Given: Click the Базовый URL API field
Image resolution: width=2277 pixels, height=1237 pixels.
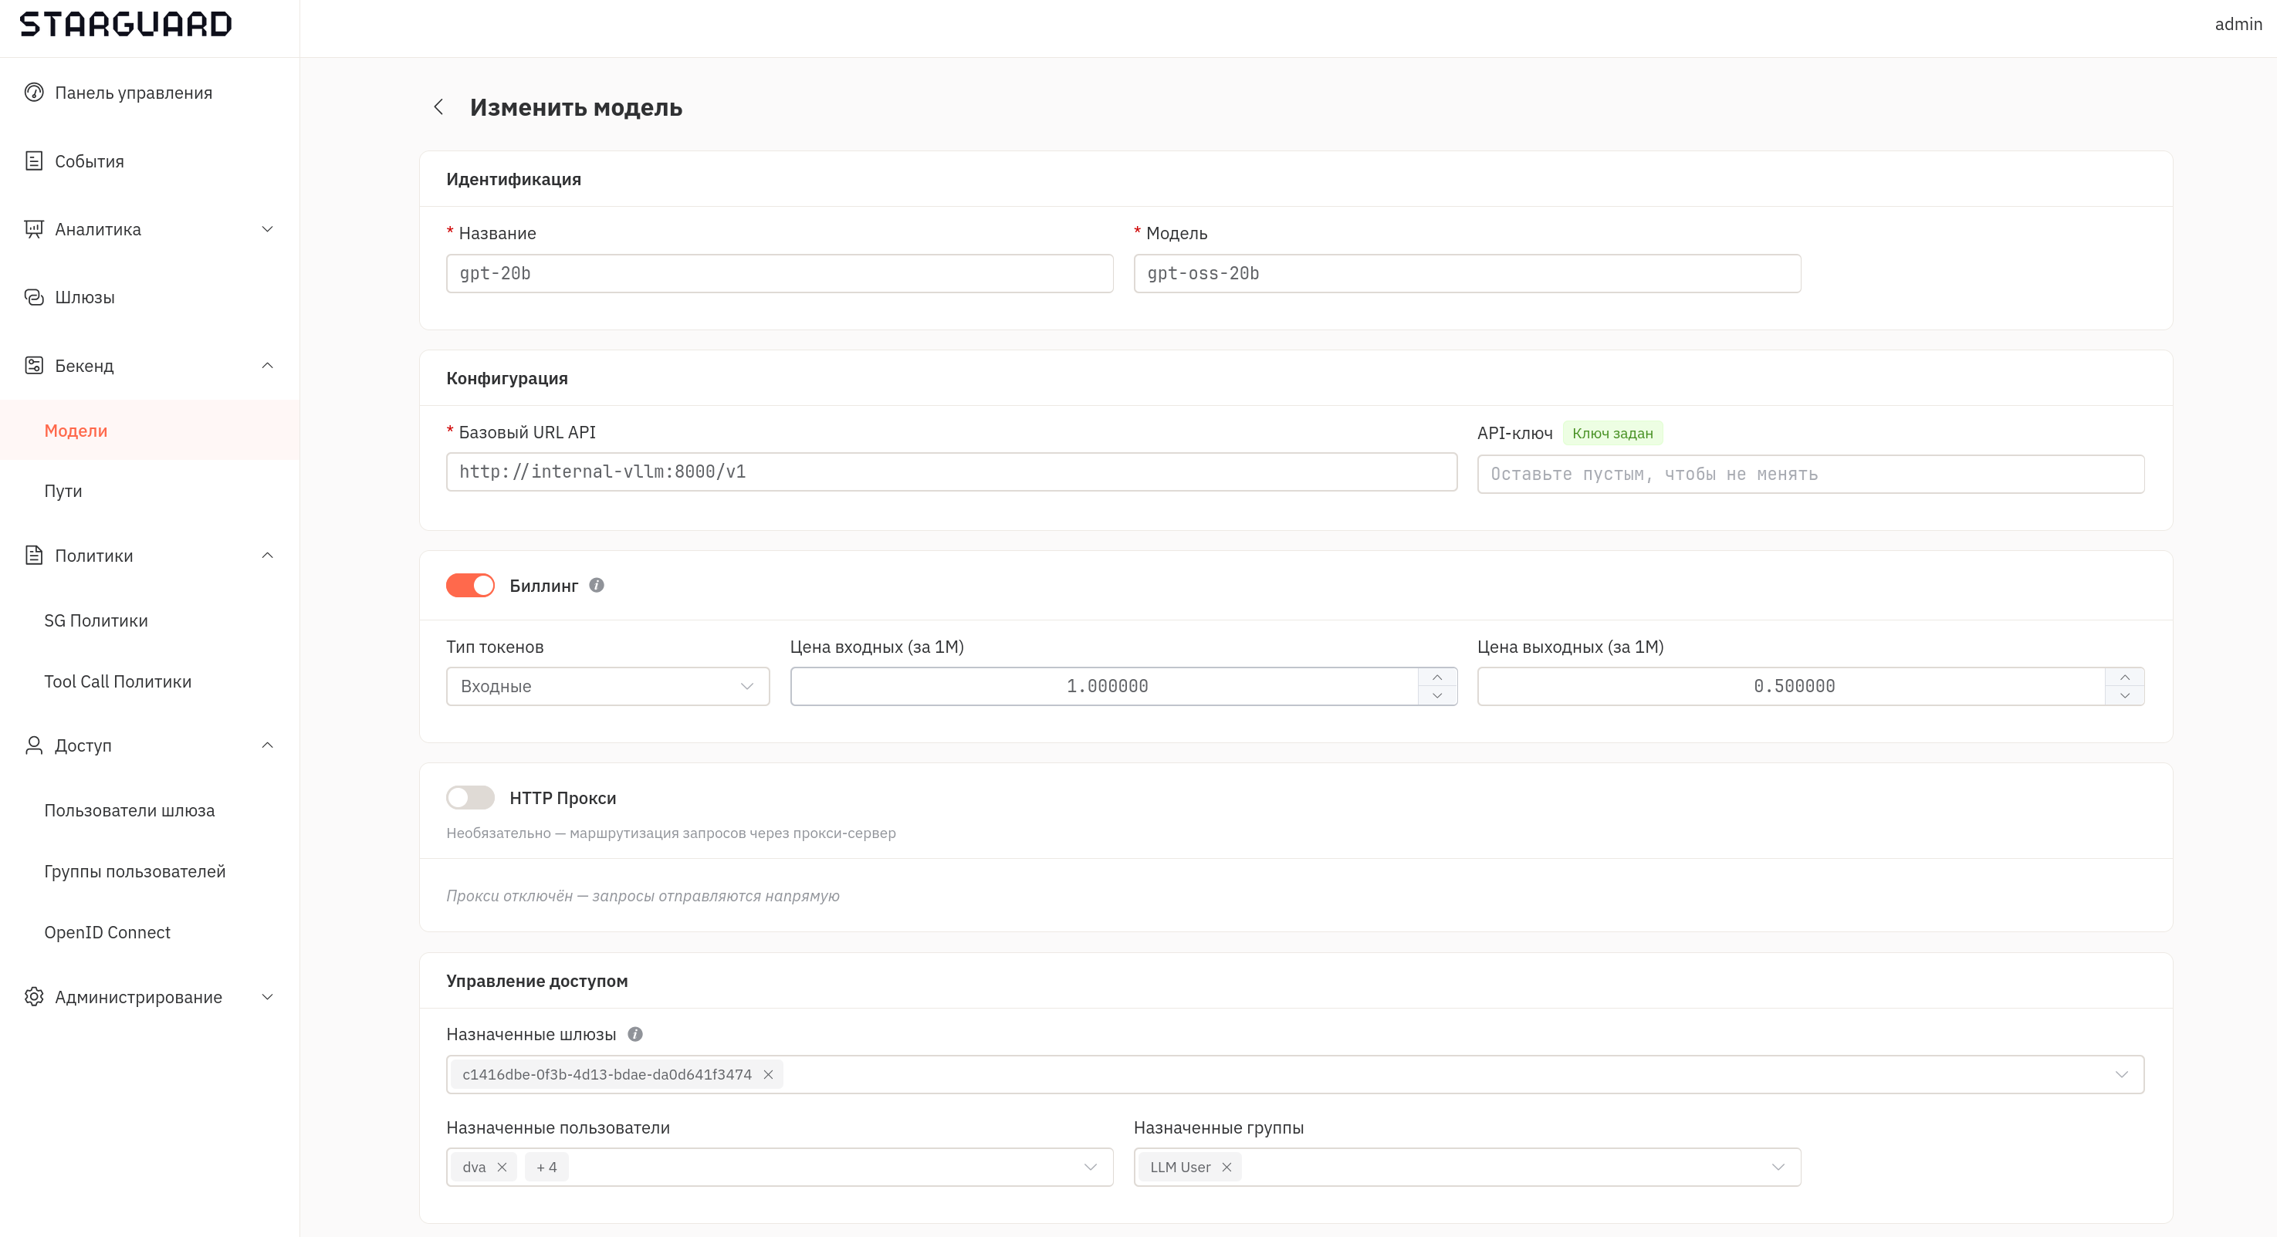Looking at the screenshot, I should [x=951, y=471].
